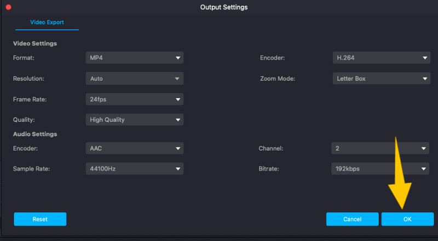Switch to the Video Export tab

pyautogui.click(x=47, y=22)
